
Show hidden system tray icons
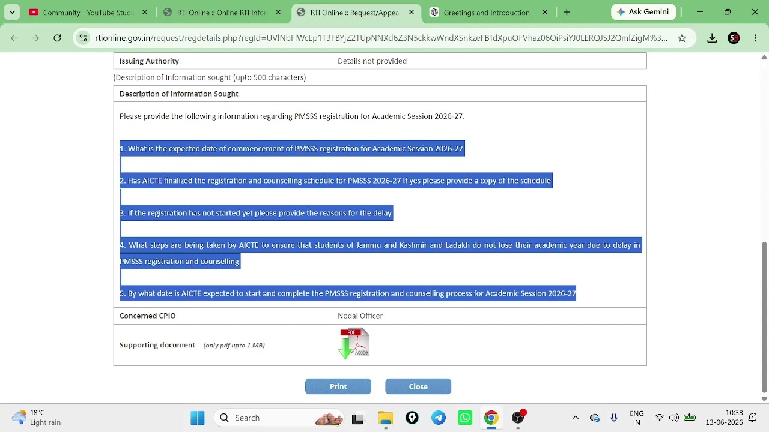click(576, 418)
